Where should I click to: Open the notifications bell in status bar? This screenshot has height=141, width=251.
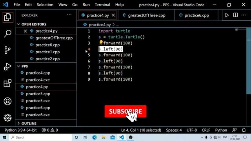244,130
